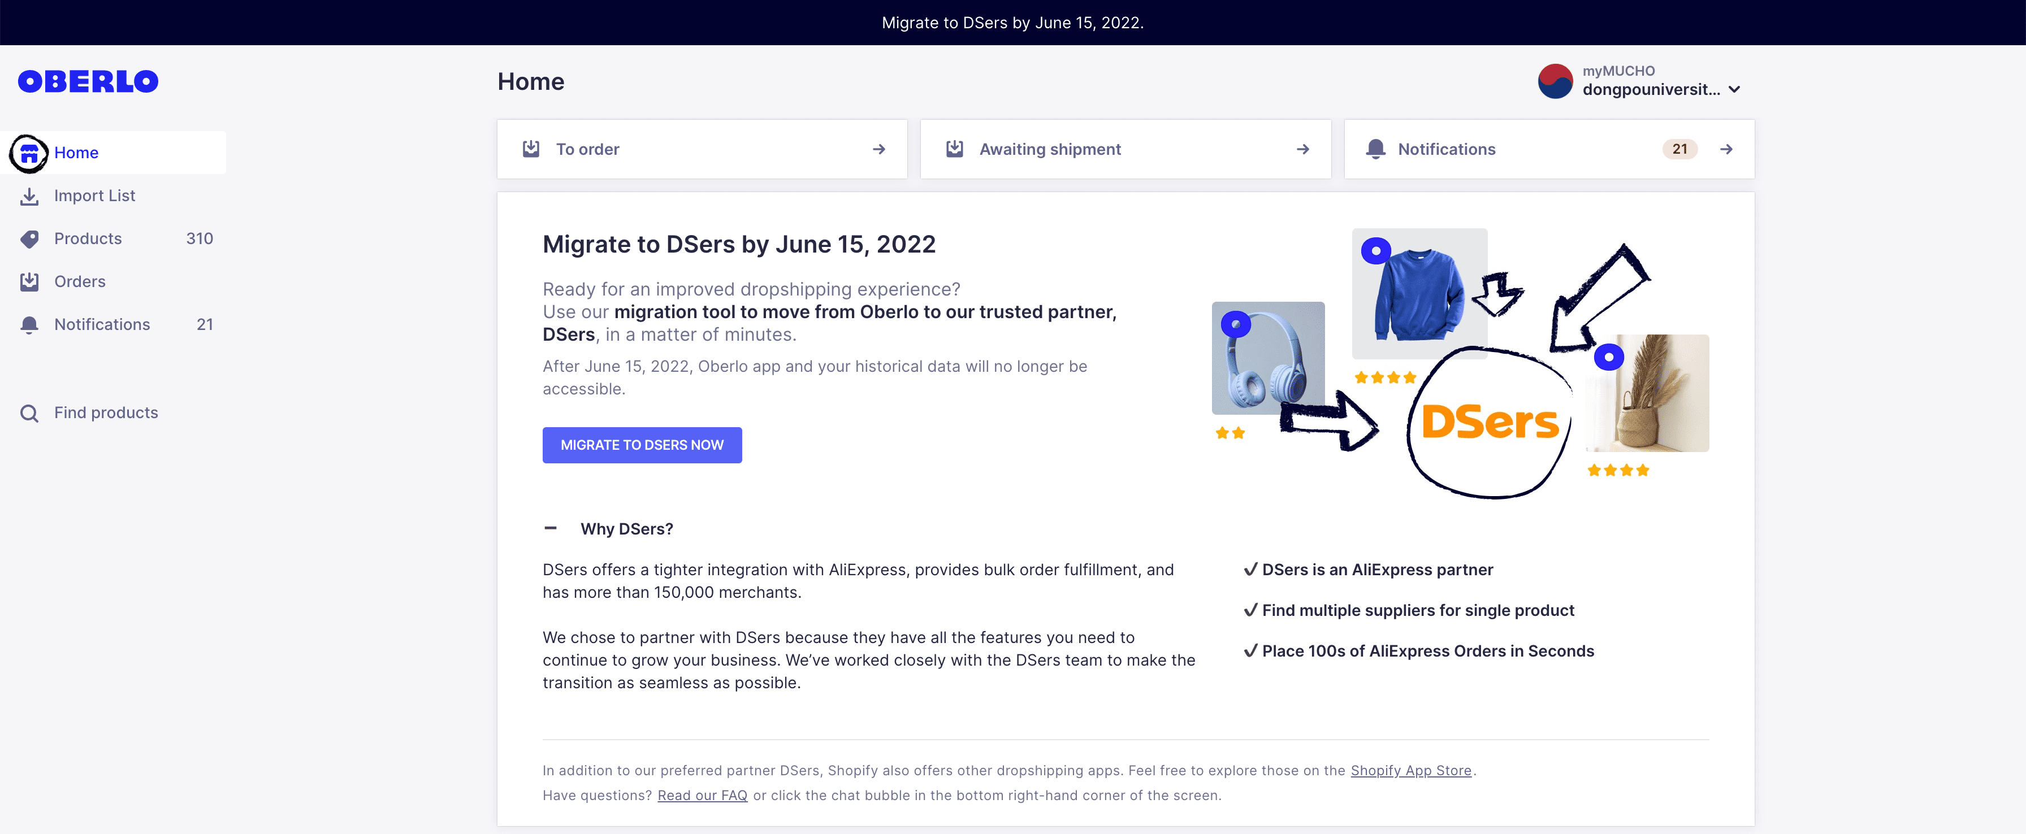Click the 21 notifications count badge

(x=1679, y=149)
